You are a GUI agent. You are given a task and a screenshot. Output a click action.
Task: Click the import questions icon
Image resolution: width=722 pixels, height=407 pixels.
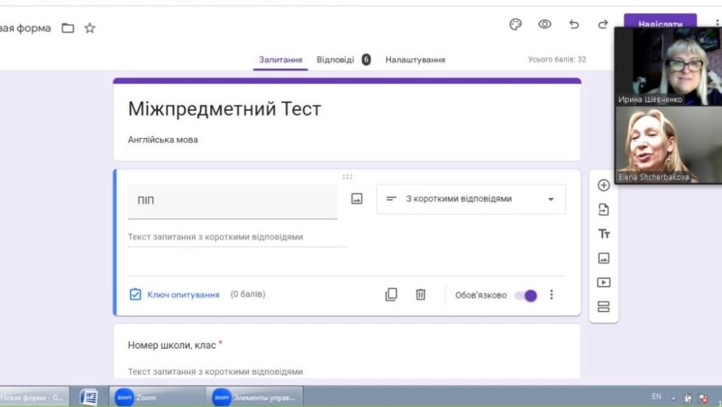pos(604,210)
